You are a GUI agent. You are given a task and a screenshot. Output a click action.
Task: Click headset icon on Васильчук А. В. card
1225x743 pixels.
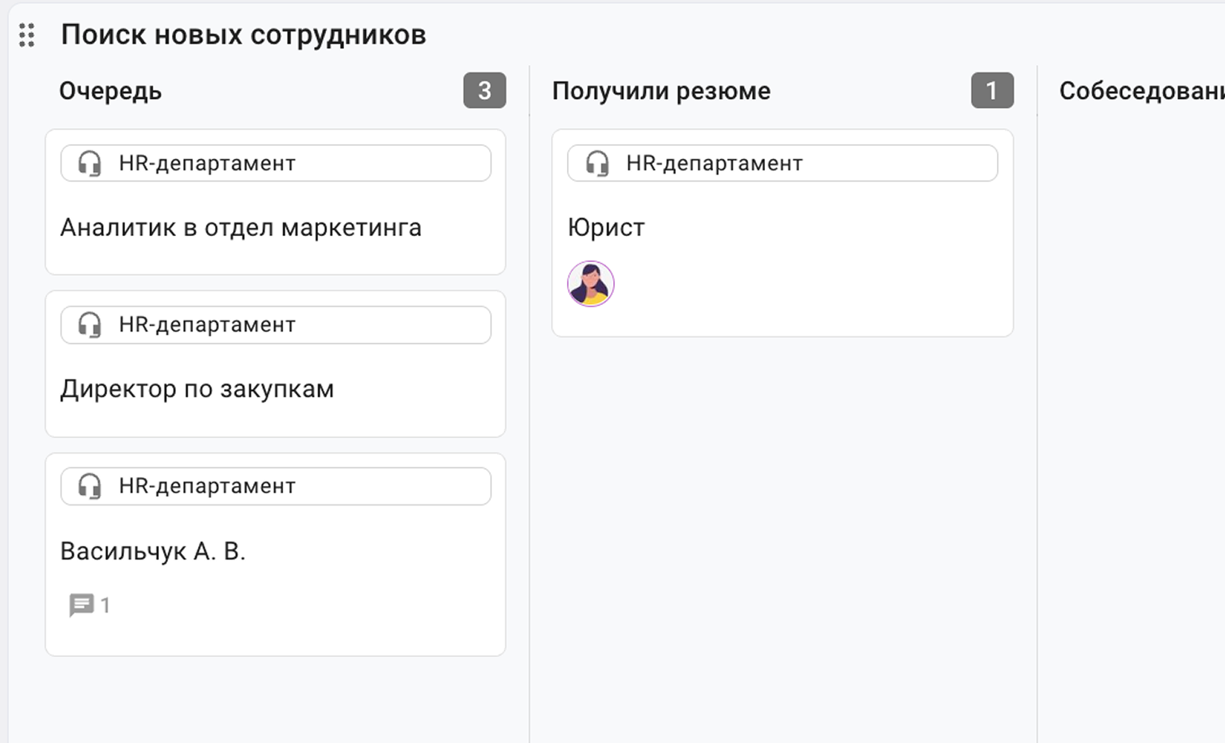(x=89, y=487)
